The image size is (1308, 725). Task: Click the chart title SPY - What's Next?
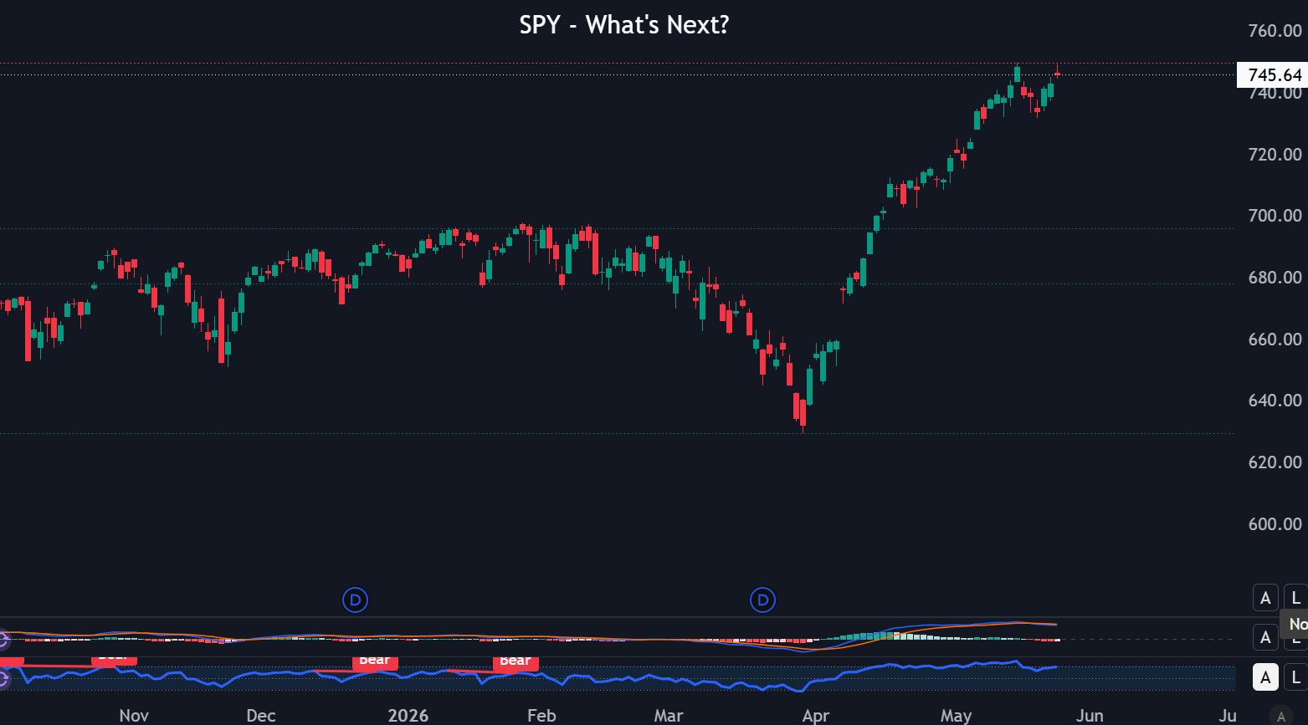pyautogui.click(x=624, y=24)
